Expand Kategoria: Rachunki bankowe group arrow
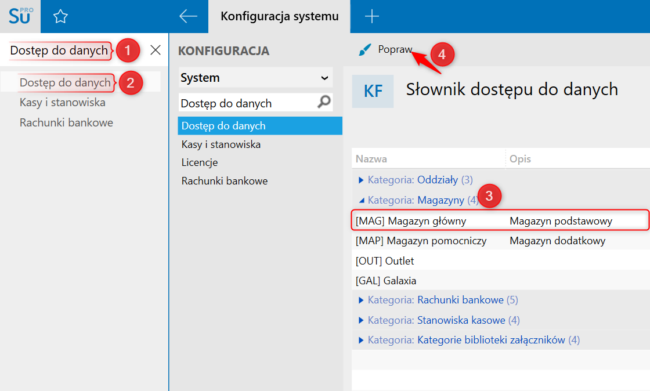This screenshot has width=650, height=391. pos(360,301)
